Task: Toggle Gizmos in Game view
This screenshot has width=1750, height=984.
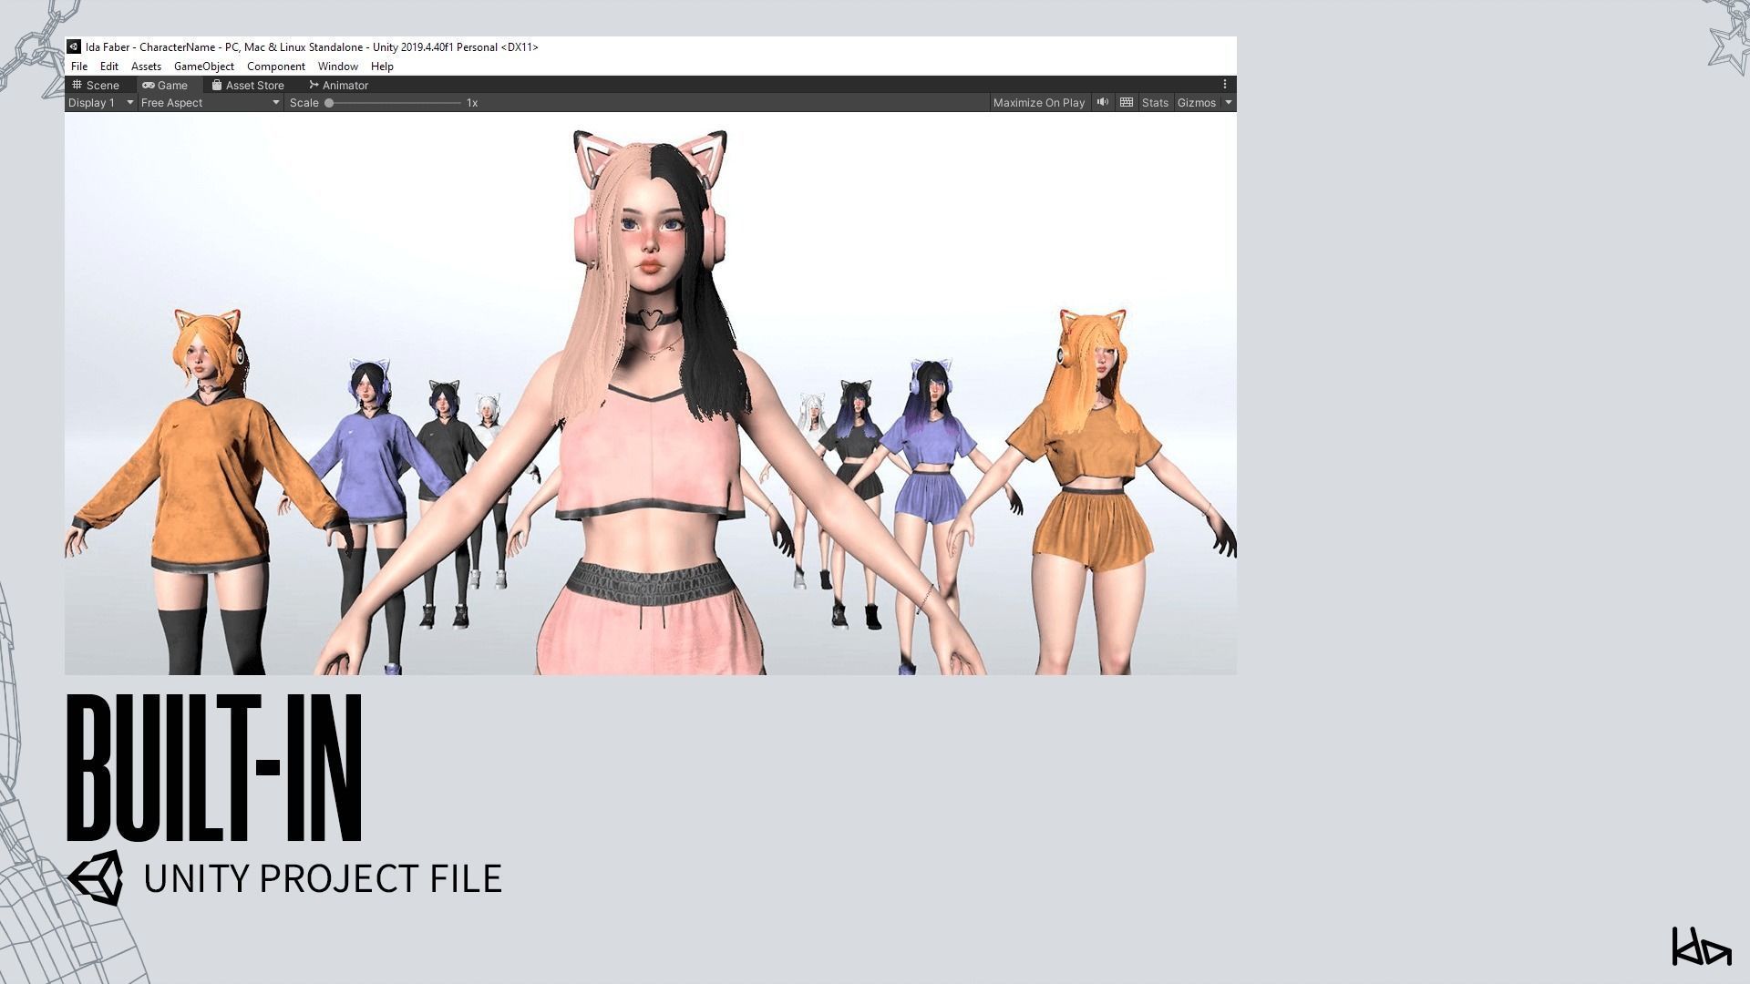Action: [1197, 103]
